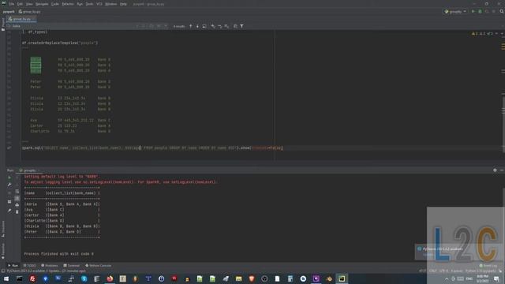Open the Refactor menu

68,4
